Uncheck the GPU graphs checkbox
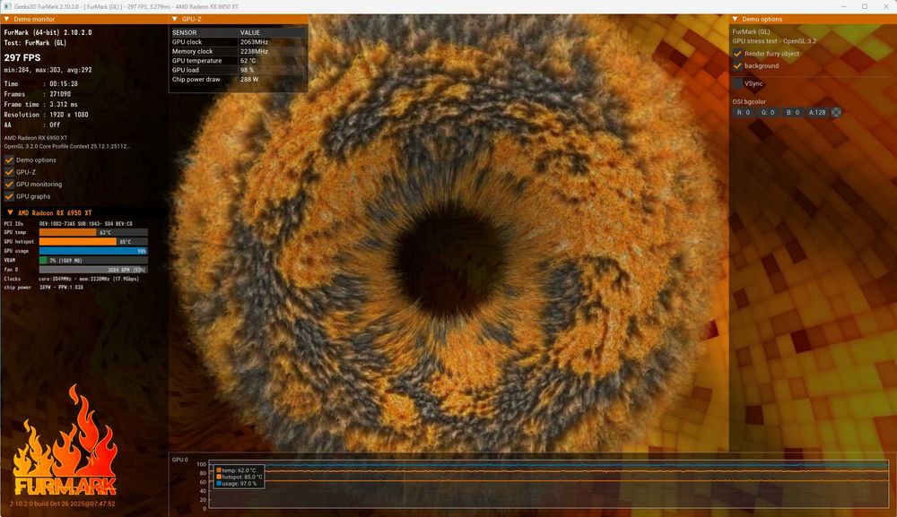This screenshot has width=897, height=517. pos(9,196)
